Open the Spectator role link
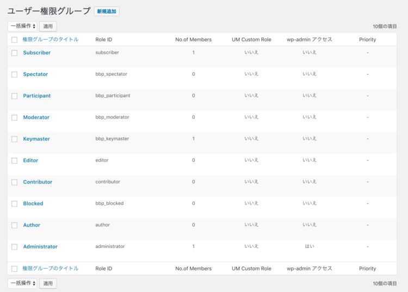 point(35,74)
